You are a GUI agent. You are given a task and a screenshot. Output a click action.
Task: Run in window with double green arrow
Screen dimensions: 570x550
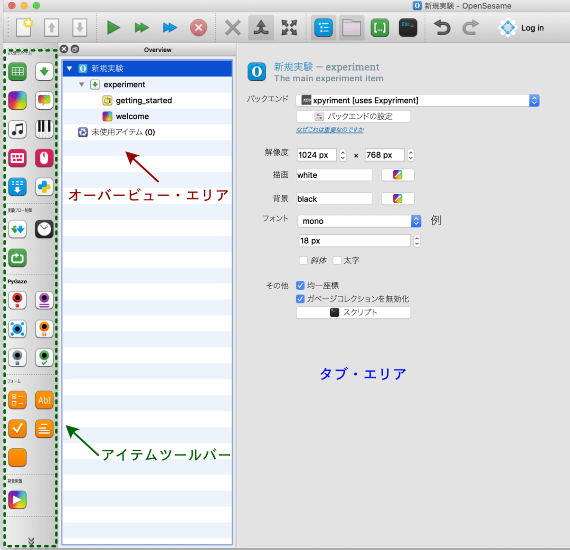pyautogui.click(x=142, y=28)
